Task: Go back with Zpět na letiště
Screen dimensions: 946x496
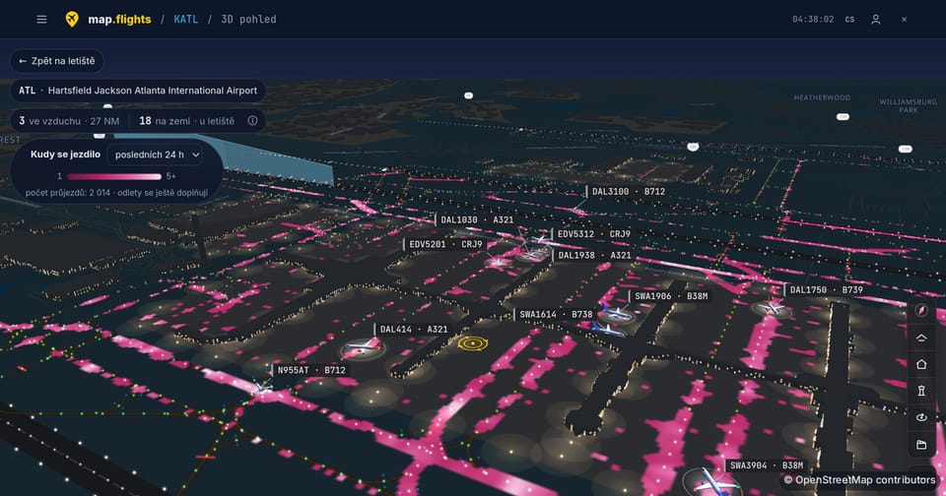Action: tap(57, 61)
